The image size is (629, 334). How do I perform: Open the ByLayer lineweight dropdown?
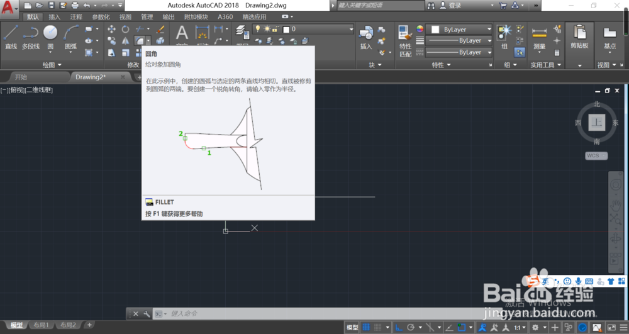coord(459,40)
